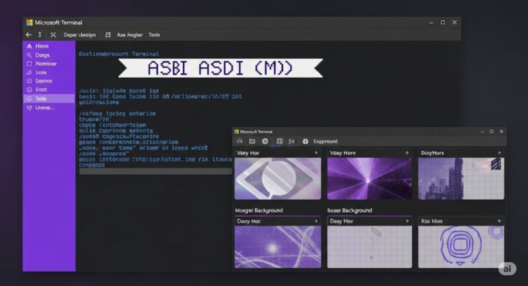
Task: Click the Eagpround label in front window
Action: (x=325, y=142)
